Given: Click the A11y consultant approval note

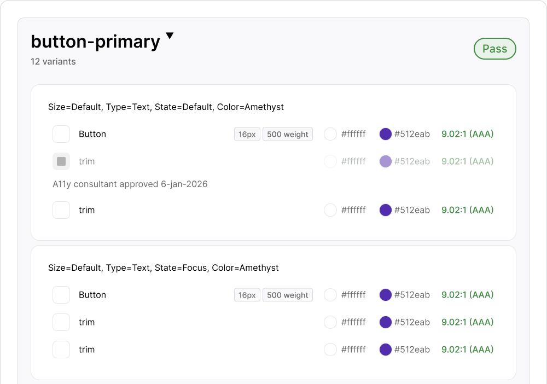Looking at the screenshot, I should click(129, 184).
